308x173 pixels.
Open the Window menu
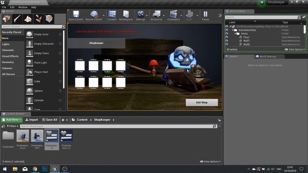[23, 7]
